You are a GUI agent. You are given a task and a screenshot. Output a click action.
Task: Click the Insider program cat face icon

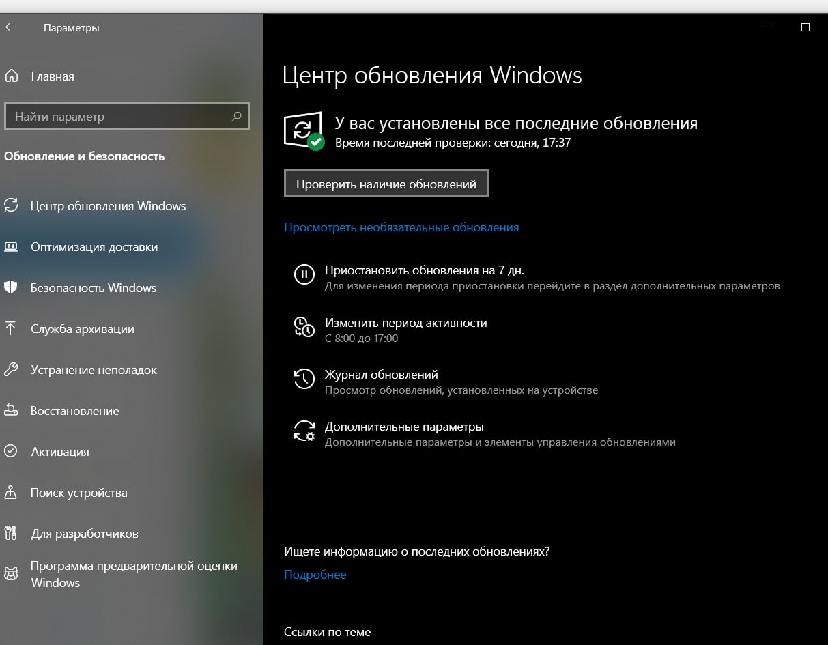click(x=10, y=573)
